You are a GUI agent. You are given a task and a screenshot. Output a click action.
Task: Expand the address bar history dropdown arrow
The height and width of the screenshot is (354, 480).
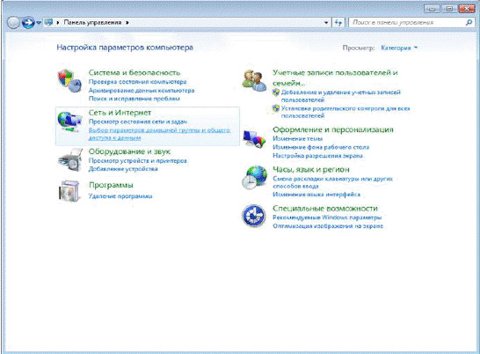(x=326, y=23)
